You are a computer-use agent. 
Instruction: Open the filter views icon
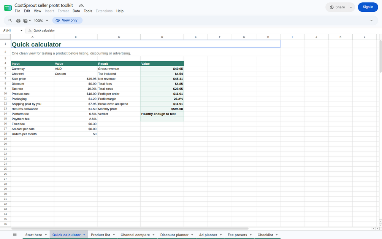coord(25,21)
